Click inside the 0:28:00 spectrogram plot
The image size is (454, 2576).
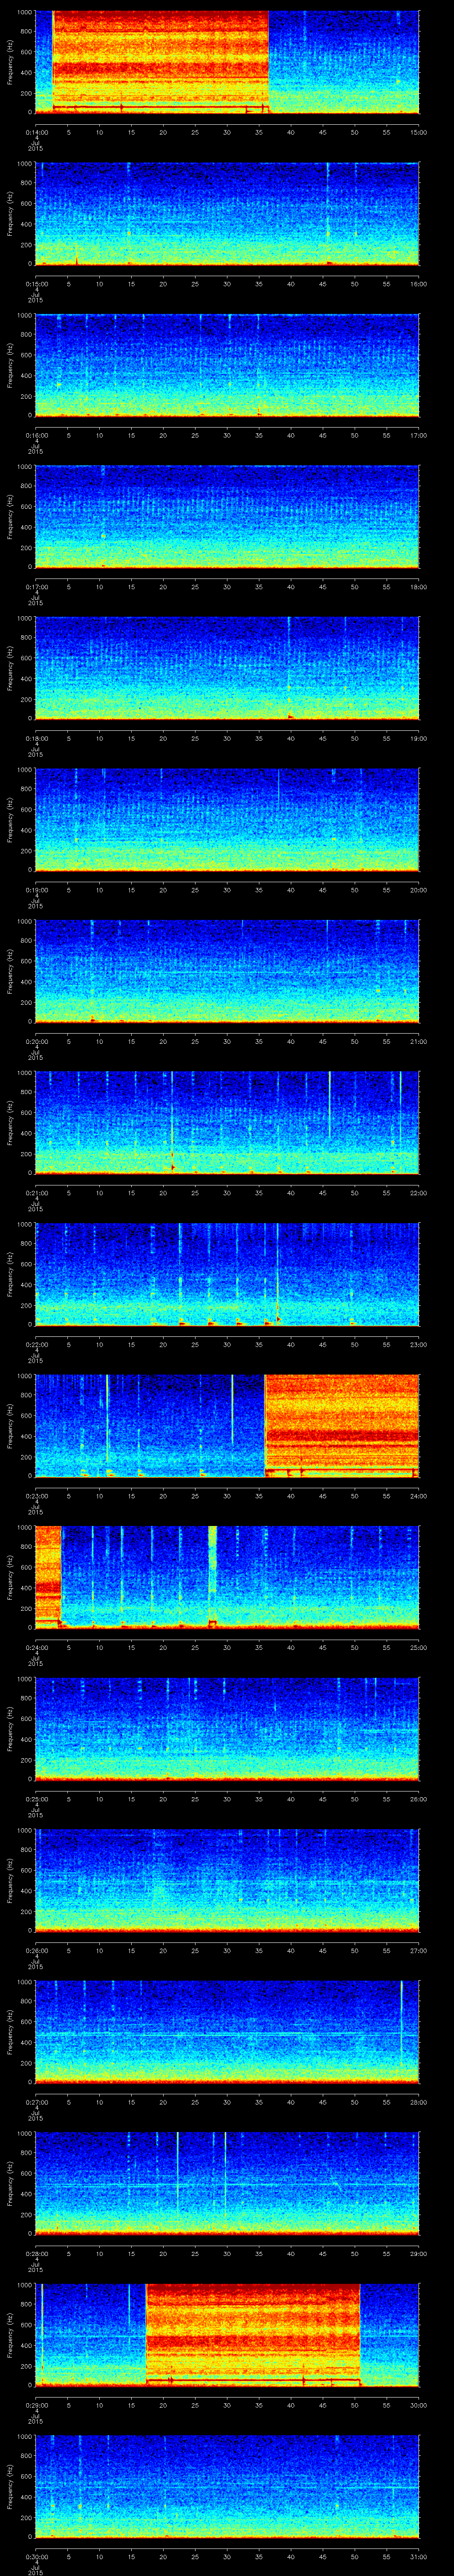click(227, 2183)
